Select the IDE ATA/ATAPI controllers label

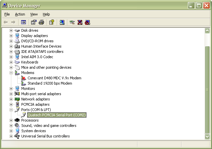pos(42,52)
